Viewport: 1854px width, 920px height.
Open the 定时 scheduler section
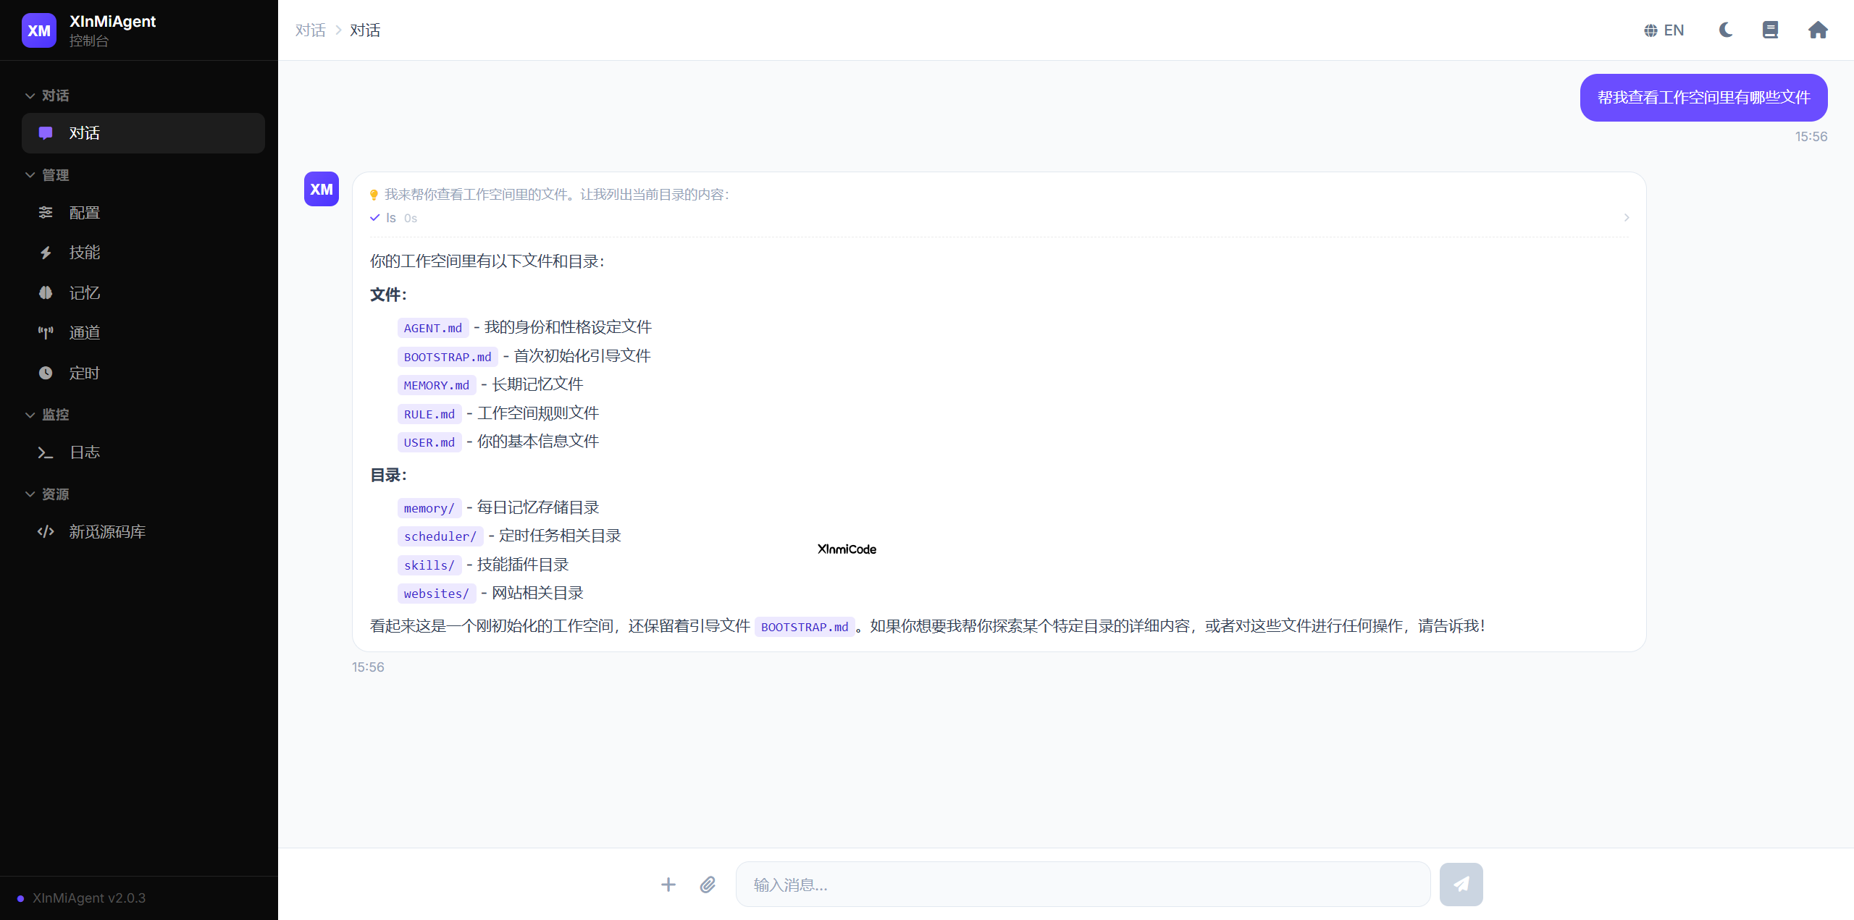pyautogui.click(x=85, y=373)
